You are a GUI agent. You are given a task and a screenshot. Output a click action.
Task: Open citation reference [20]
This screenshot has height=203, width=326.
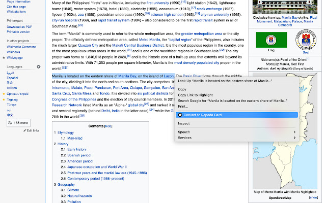click(x=80, y=25)
